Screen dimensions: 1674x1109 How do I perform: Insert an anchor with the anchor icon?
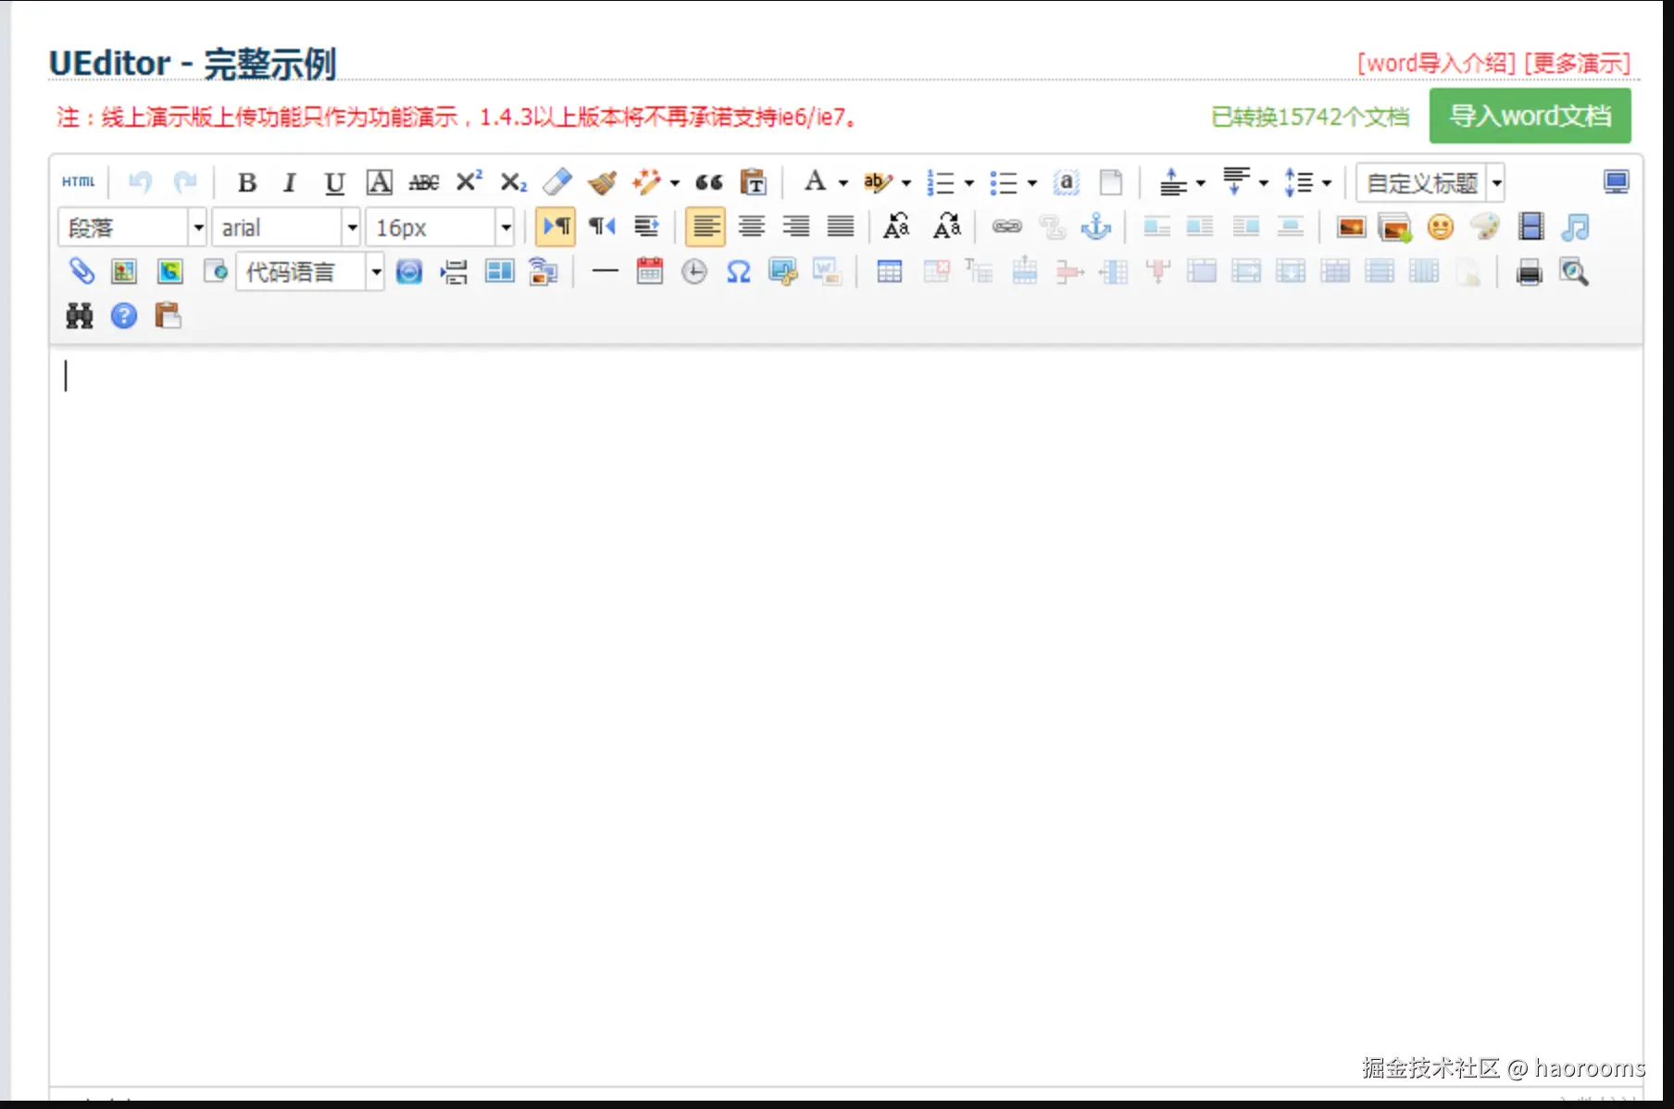click(x=1096, y=227)
